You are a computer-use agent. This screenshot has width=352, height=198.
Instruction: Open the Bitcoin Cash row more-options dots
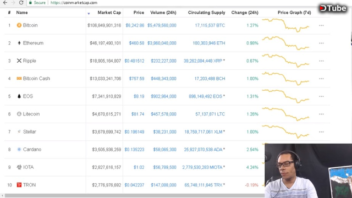click(x=321, y=79)
